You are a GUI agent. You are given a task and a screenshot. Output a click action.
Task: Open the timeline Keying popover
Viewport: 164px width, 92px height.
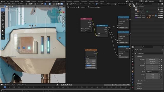click(x=14, y=85)
